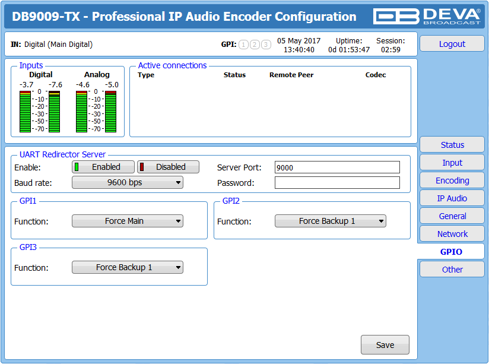
Task: Click GPI indicator number 3
Action: pyautogui.click(x=266, y=45)
